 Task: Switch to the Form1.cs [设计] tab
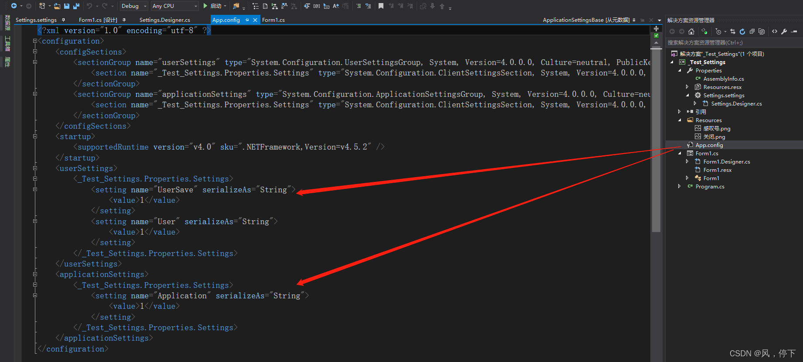tap(98, 20)
